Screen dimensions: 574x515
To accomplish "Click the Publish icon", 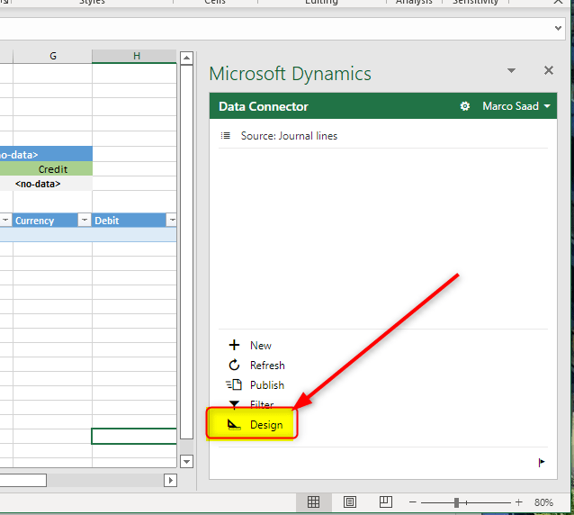I will click(234, 385).
